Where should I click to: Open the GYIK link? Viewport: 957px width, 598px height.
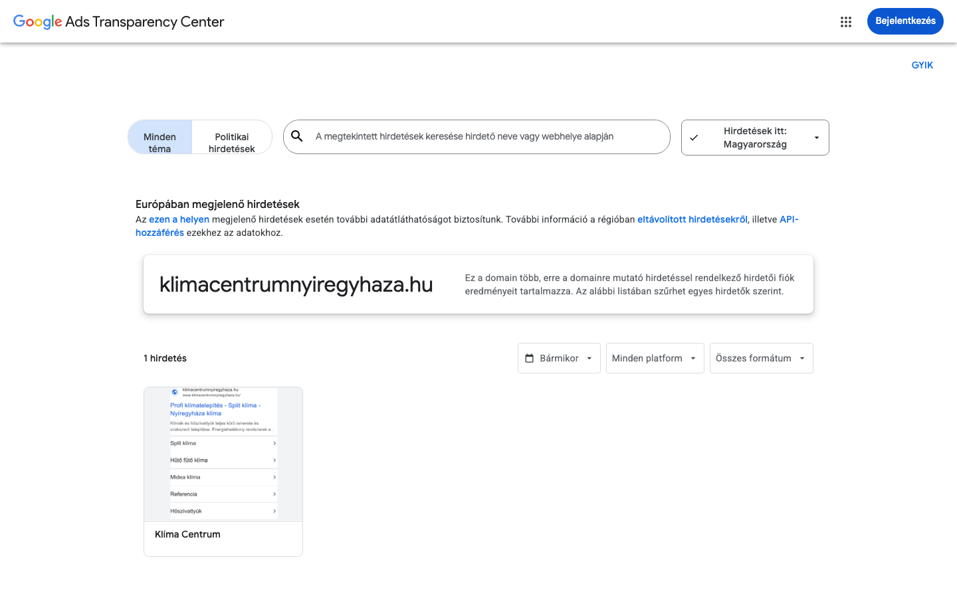922,65
